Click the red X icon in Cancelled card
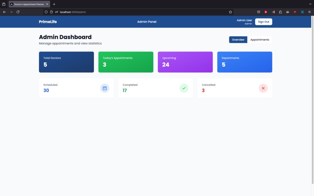Image resolution: width=314 pixels, height=196 pixels. point(263,88)
